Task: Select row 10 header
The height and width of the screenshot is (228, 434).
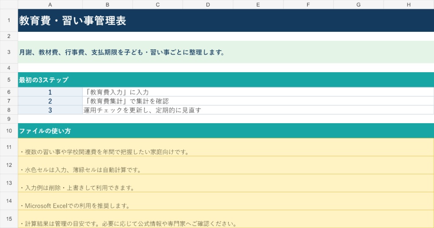Action: tap(9, 131)
